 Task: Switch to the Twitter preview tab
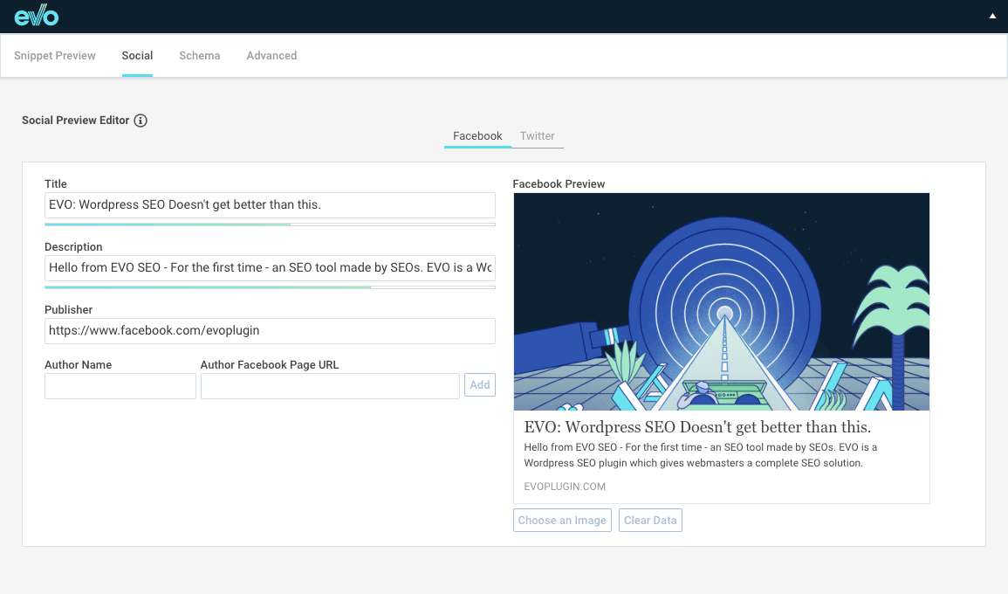click(537, 135)
